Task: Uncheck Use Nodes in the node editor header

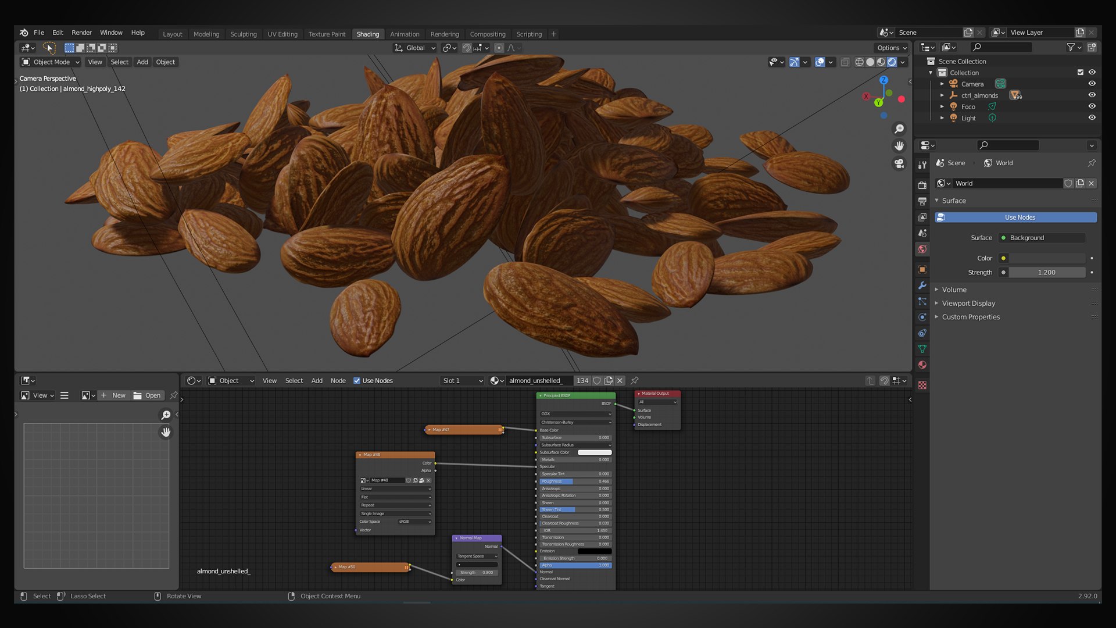Action: [357, 381]
